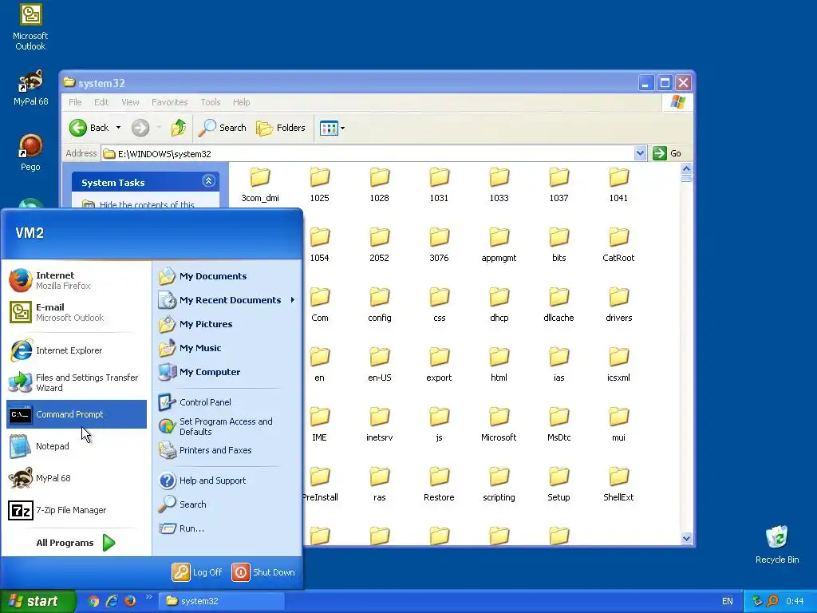
Task: Click the Pego desktop shortcut
Action: pos(30,152)
